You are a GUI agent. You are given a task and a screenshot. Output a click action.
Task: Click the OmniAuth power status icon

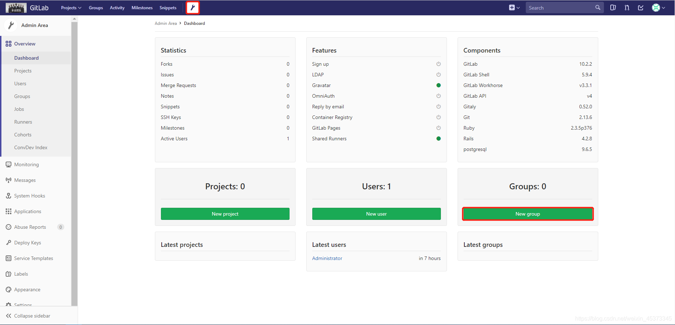[438, 96]
